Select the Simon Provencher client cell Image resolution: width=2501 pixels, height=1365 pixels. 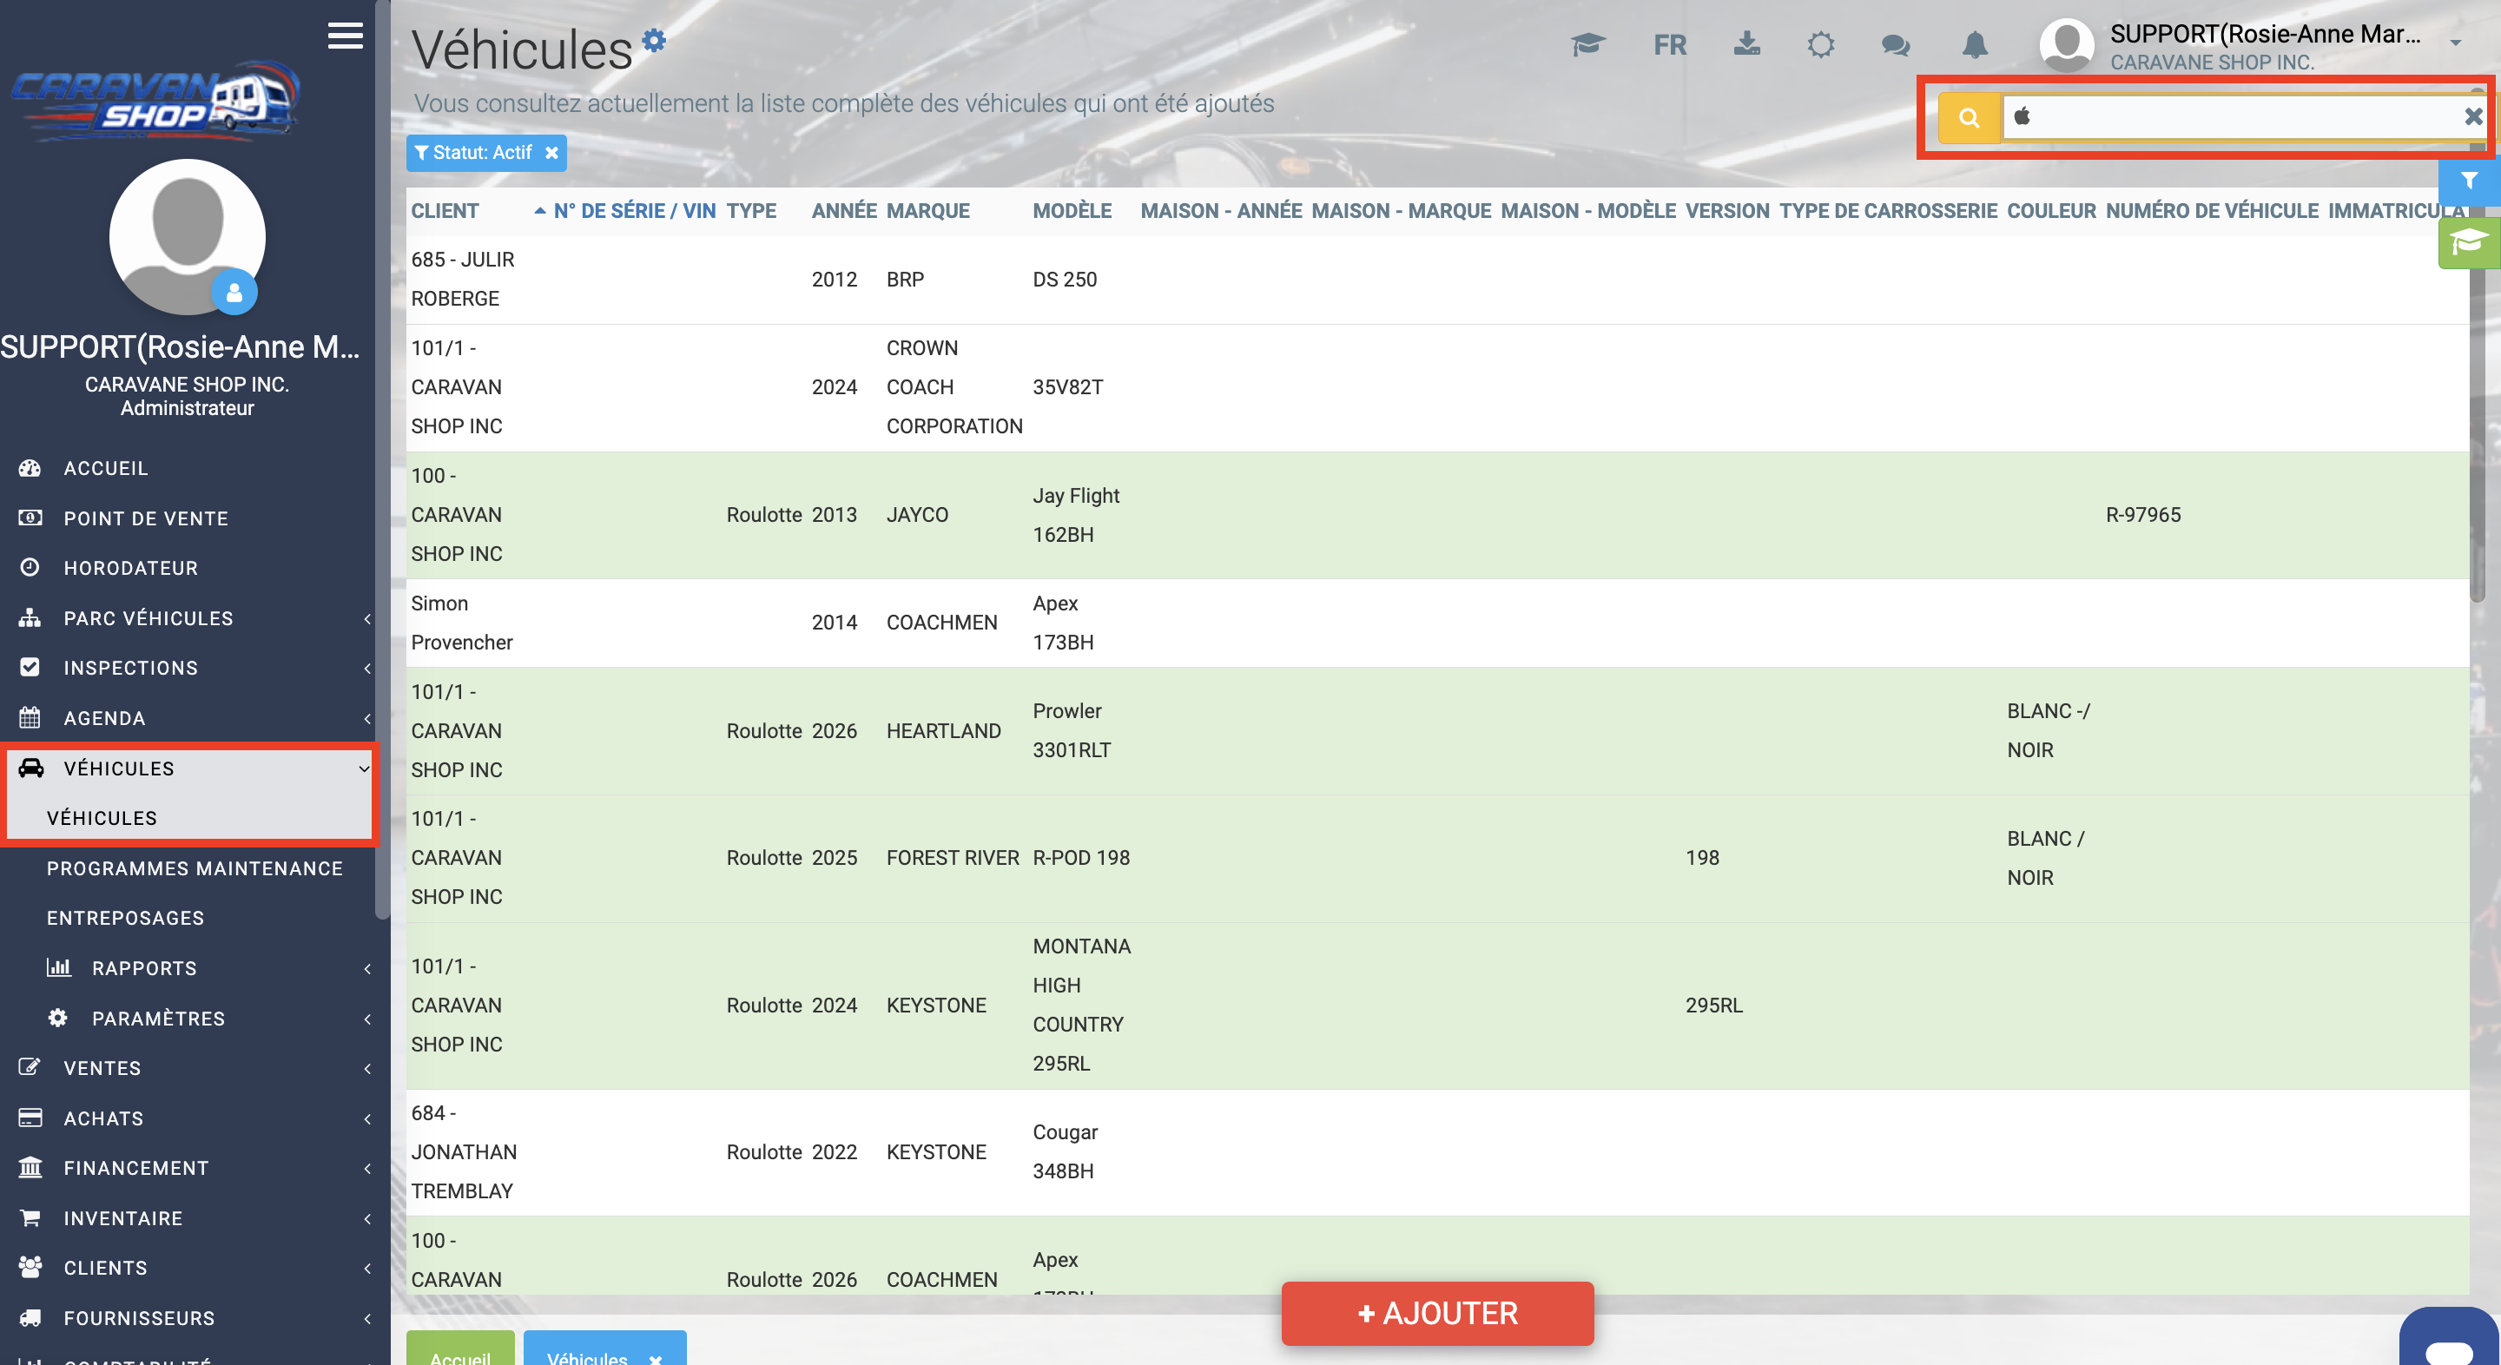[x=461, y=623]
